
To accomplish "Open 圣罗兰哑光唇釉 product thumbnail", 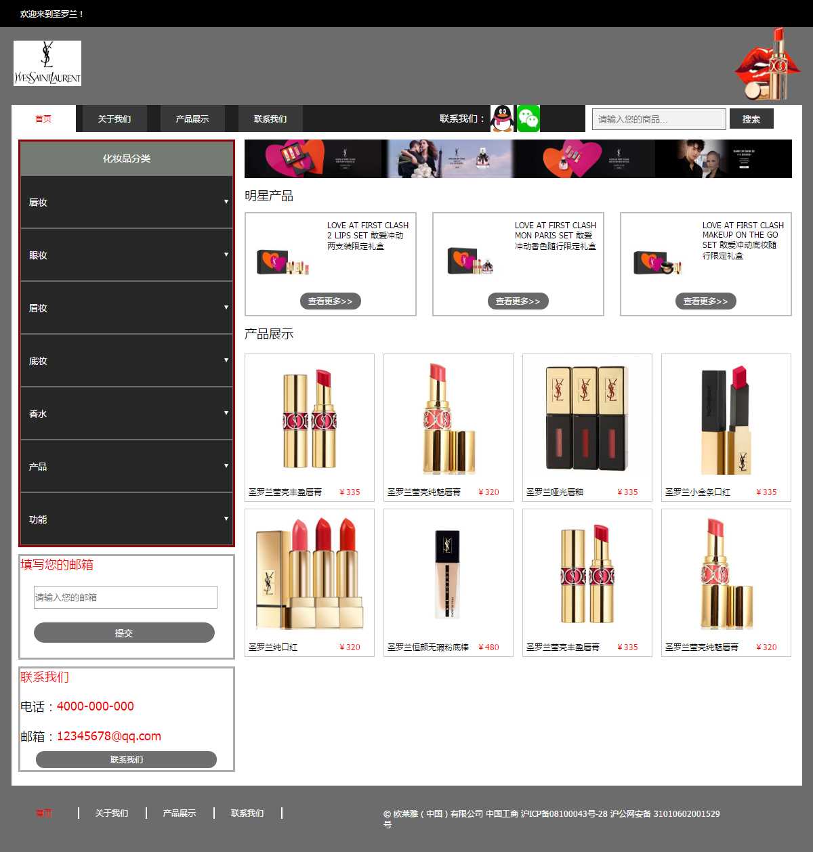I will point(587,419).
